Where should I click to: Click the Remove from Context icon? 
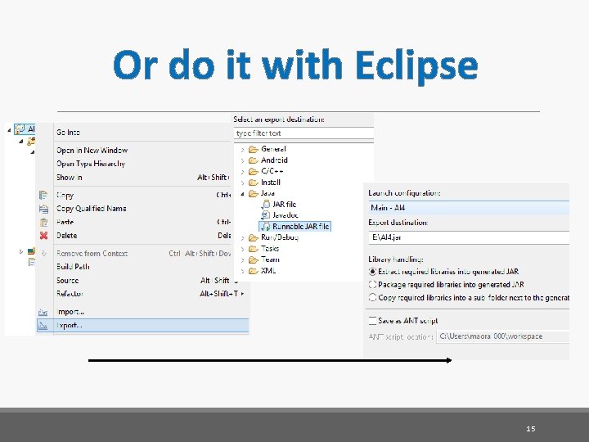(44, 253)
